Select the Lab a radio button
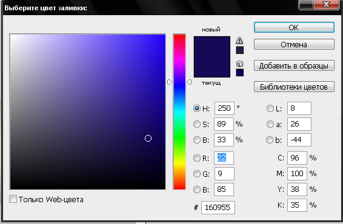 (270, 124)
